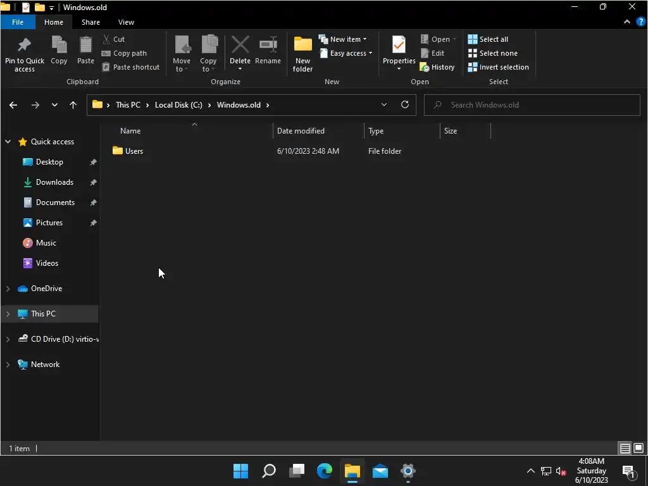Click Copy path in the ribbon

(x=124, y=53)
